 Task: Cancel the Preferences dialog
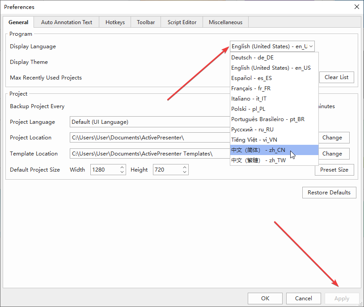[x=303, y=299]
